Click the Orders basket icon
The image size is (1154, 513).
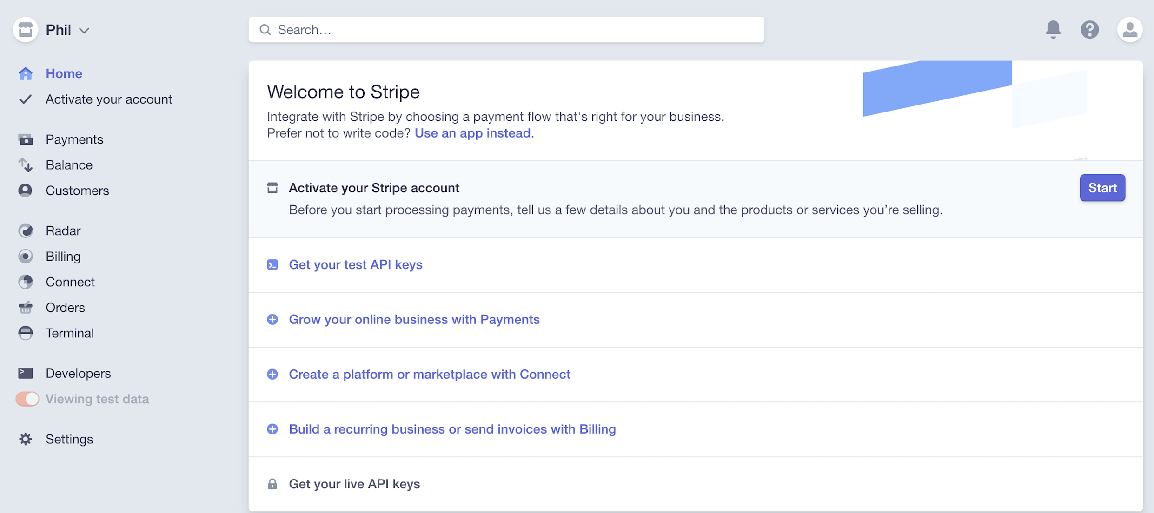coord(26,307)
